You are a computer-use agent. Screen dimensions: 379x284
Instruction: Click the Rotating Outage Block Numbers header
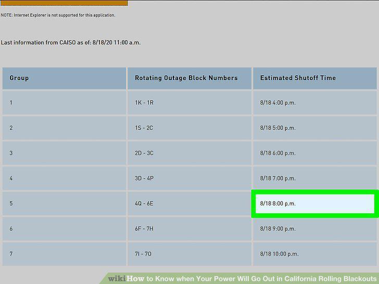click(189, 78)
